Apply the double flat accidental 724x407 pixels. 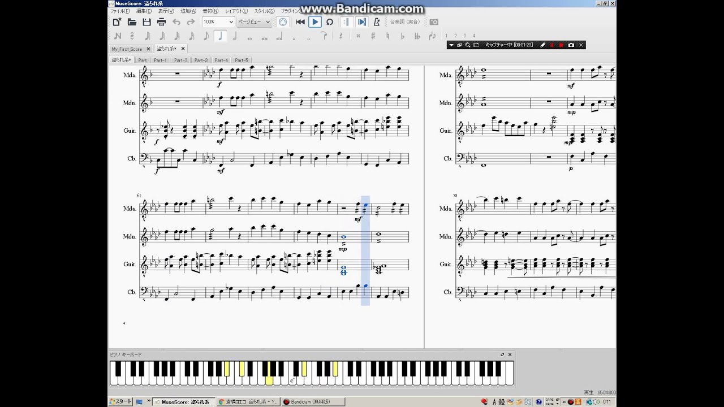[417, 36]
